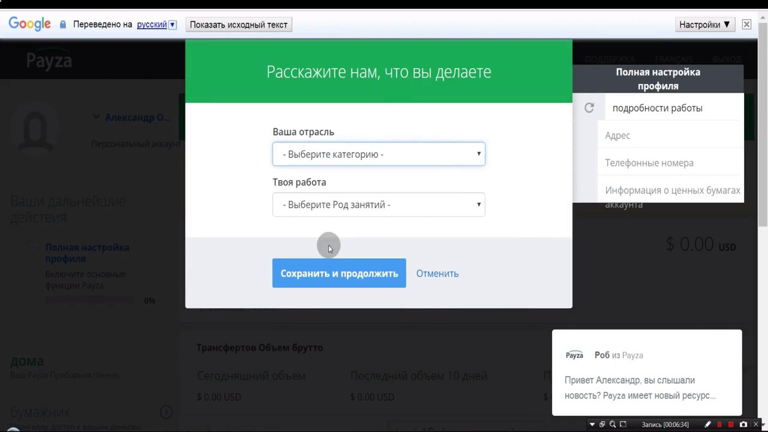Click the Запись [00:06:34] timer text

[665, 425]
